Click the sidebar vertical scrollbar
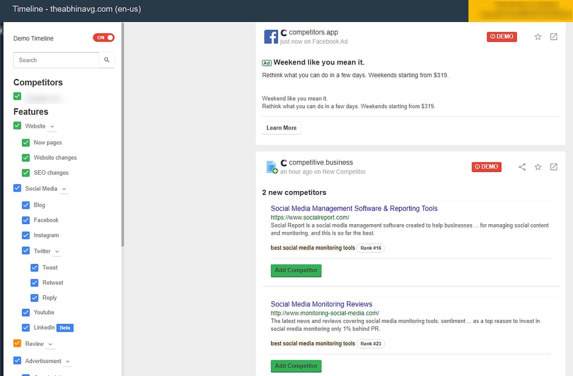 pos(123,168)
